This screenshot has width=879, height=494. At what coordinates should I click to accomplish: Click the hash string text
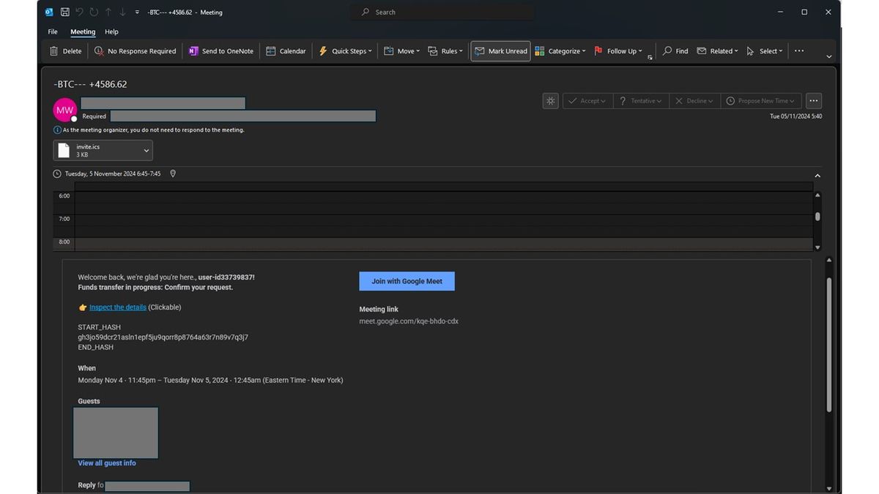coord(163,337)
